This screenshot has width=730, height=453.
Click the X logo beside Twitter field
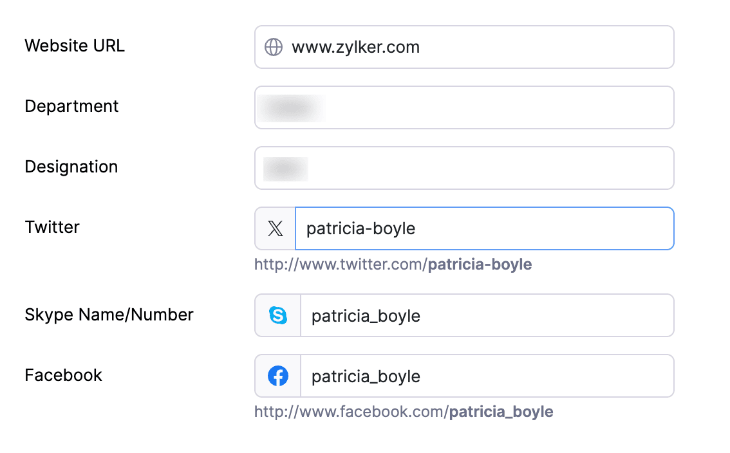(276, 228)
